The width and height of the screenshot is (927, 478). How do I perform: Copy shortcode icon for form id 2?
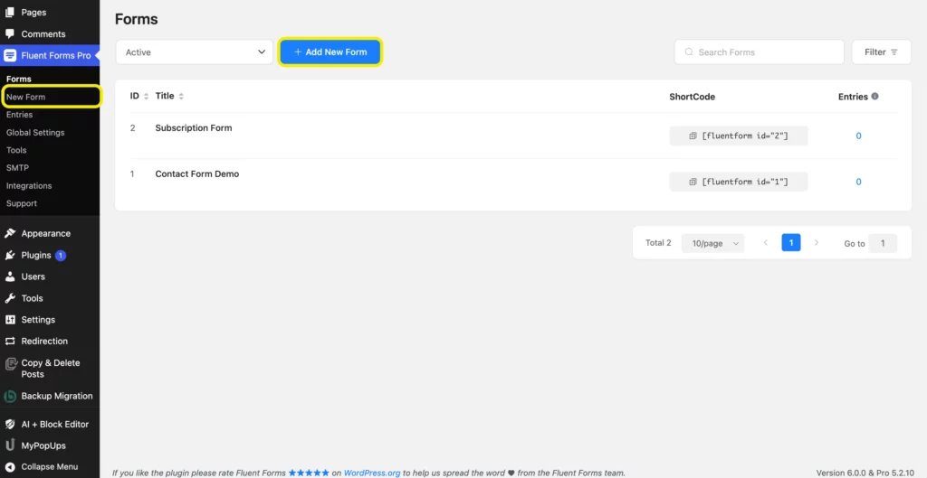pos(693,136)
